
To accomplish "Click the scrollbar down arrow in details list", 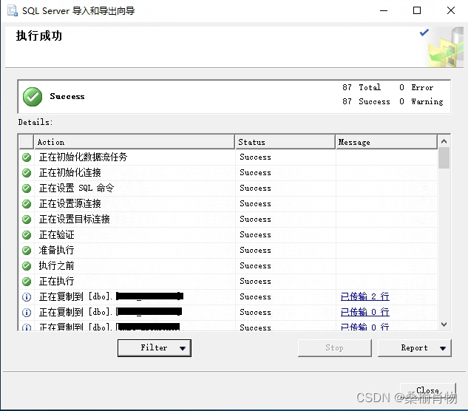I will (x=444, y=325).
